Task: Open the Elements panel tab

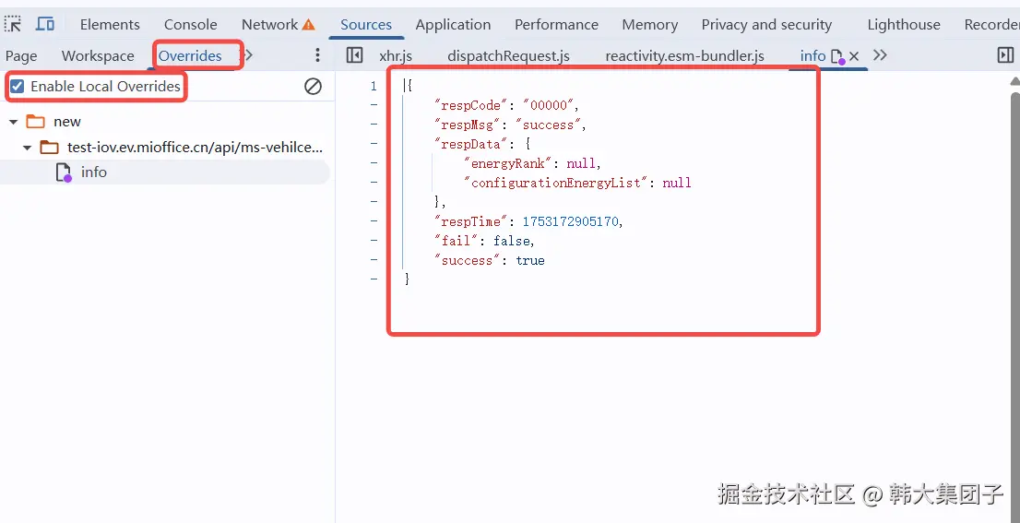Action: tap(110, 24)
